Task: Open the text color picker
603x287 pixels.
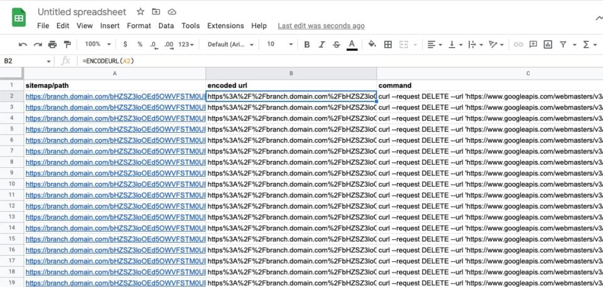Action: 352,45
